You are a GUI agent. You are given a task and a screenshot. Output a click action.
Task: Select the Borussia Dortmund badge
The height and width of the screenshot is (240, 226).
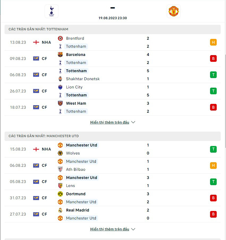point(60,194)
